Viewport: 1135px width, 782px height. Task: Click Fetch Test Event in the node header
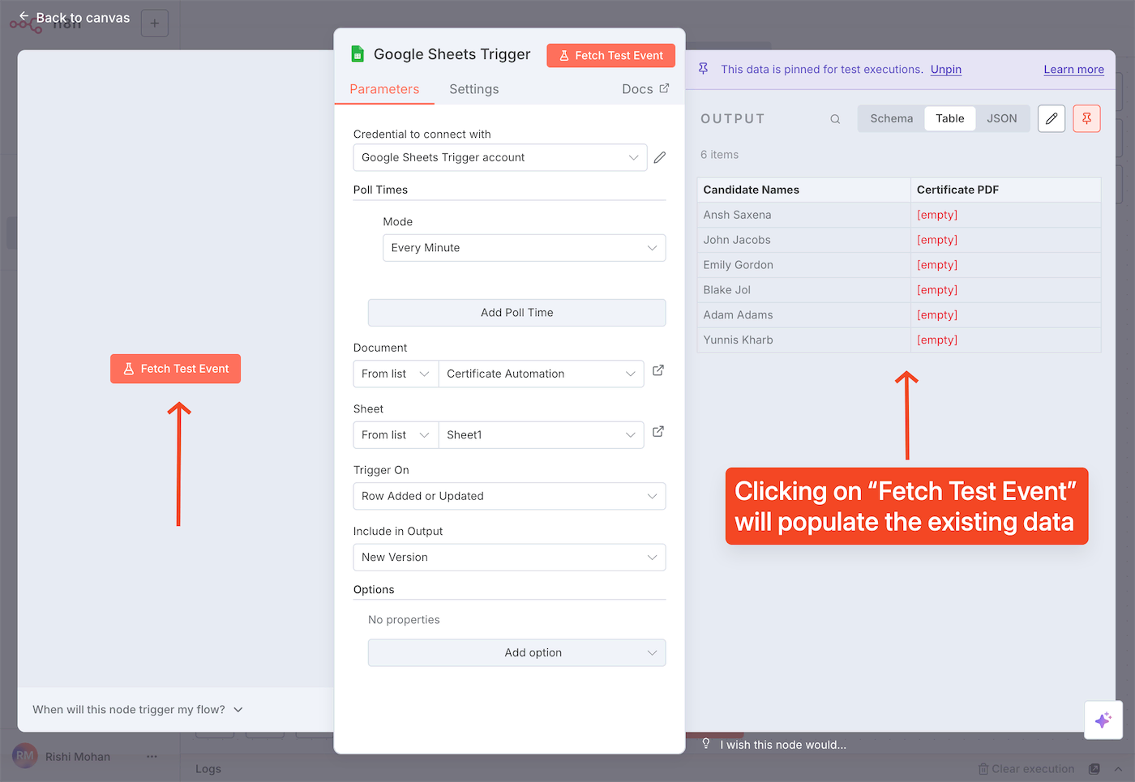tap(610, 55)
